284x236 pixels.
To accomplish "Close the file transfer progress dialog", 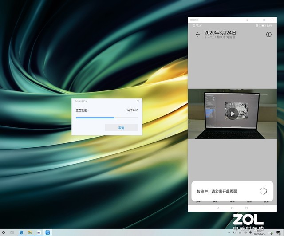I will (138, 102).
